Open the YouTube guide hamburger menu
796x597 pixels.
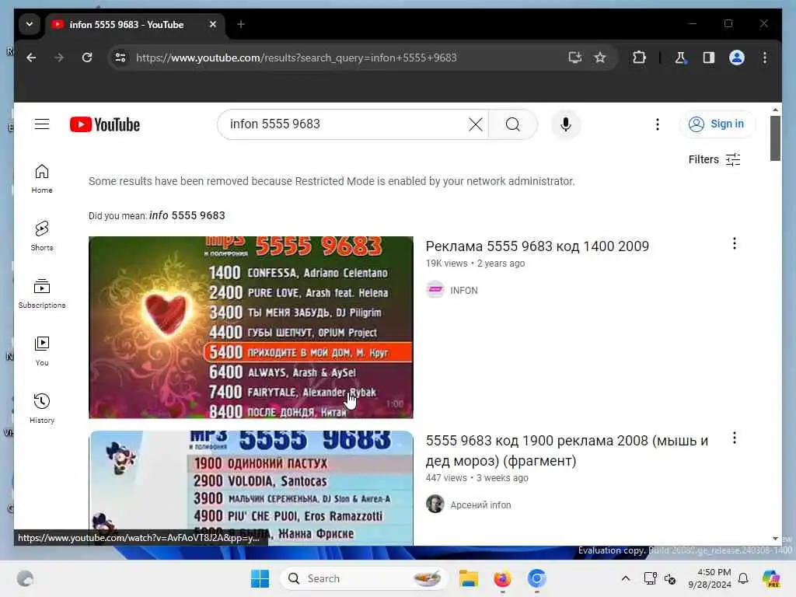click(42, 124)
